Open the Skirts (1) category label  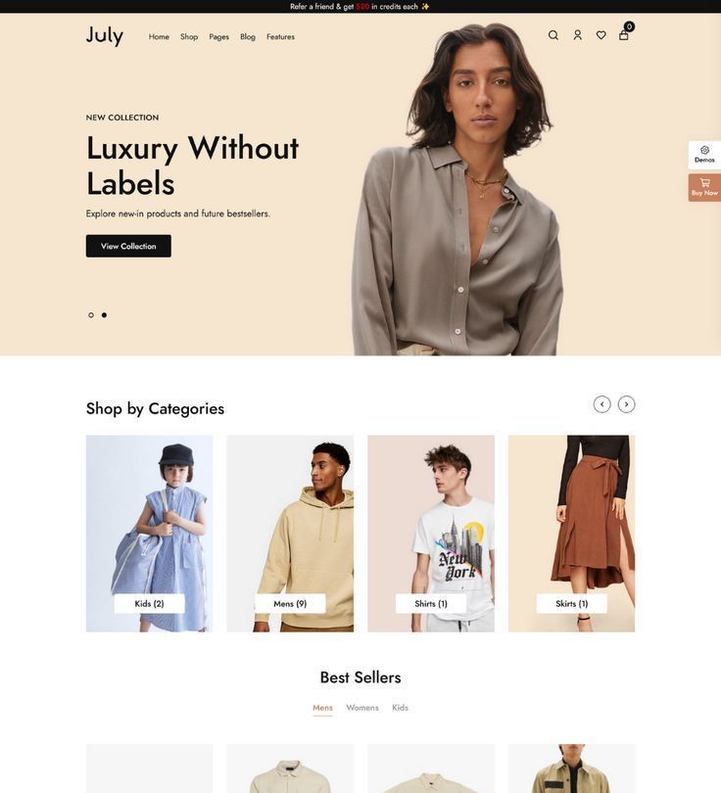[x=572, y=603]
